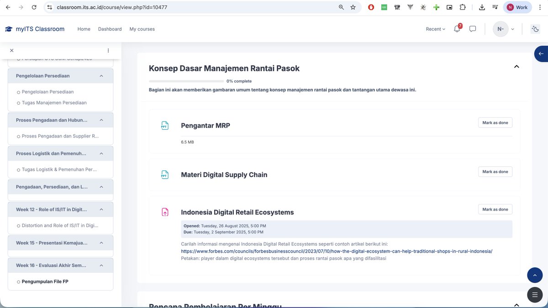Collapse Konsep Dasar Manajemen Rantai Pasok section
This screenshot has width=548, height=308.
click(516, 67)
